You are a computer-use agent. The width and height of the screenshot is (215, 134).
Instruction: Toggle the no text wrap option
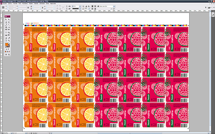pos(92,6)
